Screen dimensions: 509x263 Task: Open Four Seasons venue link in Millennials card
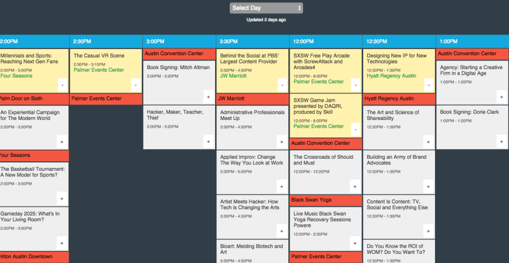pyautogui.click(x=16, y=76)
